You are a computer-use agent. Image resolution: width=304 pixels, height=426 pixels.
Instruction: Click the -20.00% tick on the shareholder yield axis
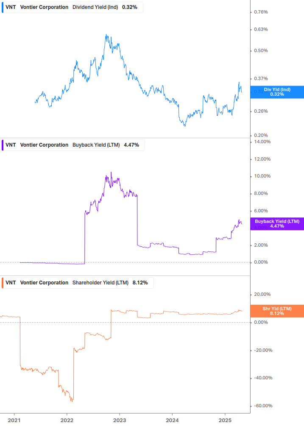point(263,350)
